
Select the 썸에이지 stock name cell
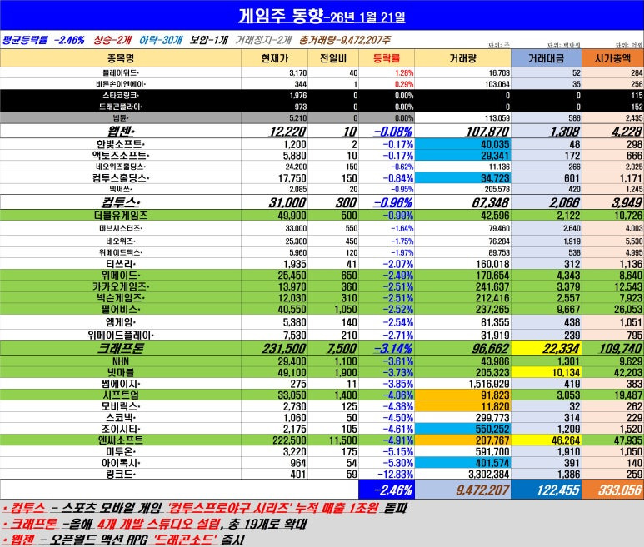click(121, 384)
